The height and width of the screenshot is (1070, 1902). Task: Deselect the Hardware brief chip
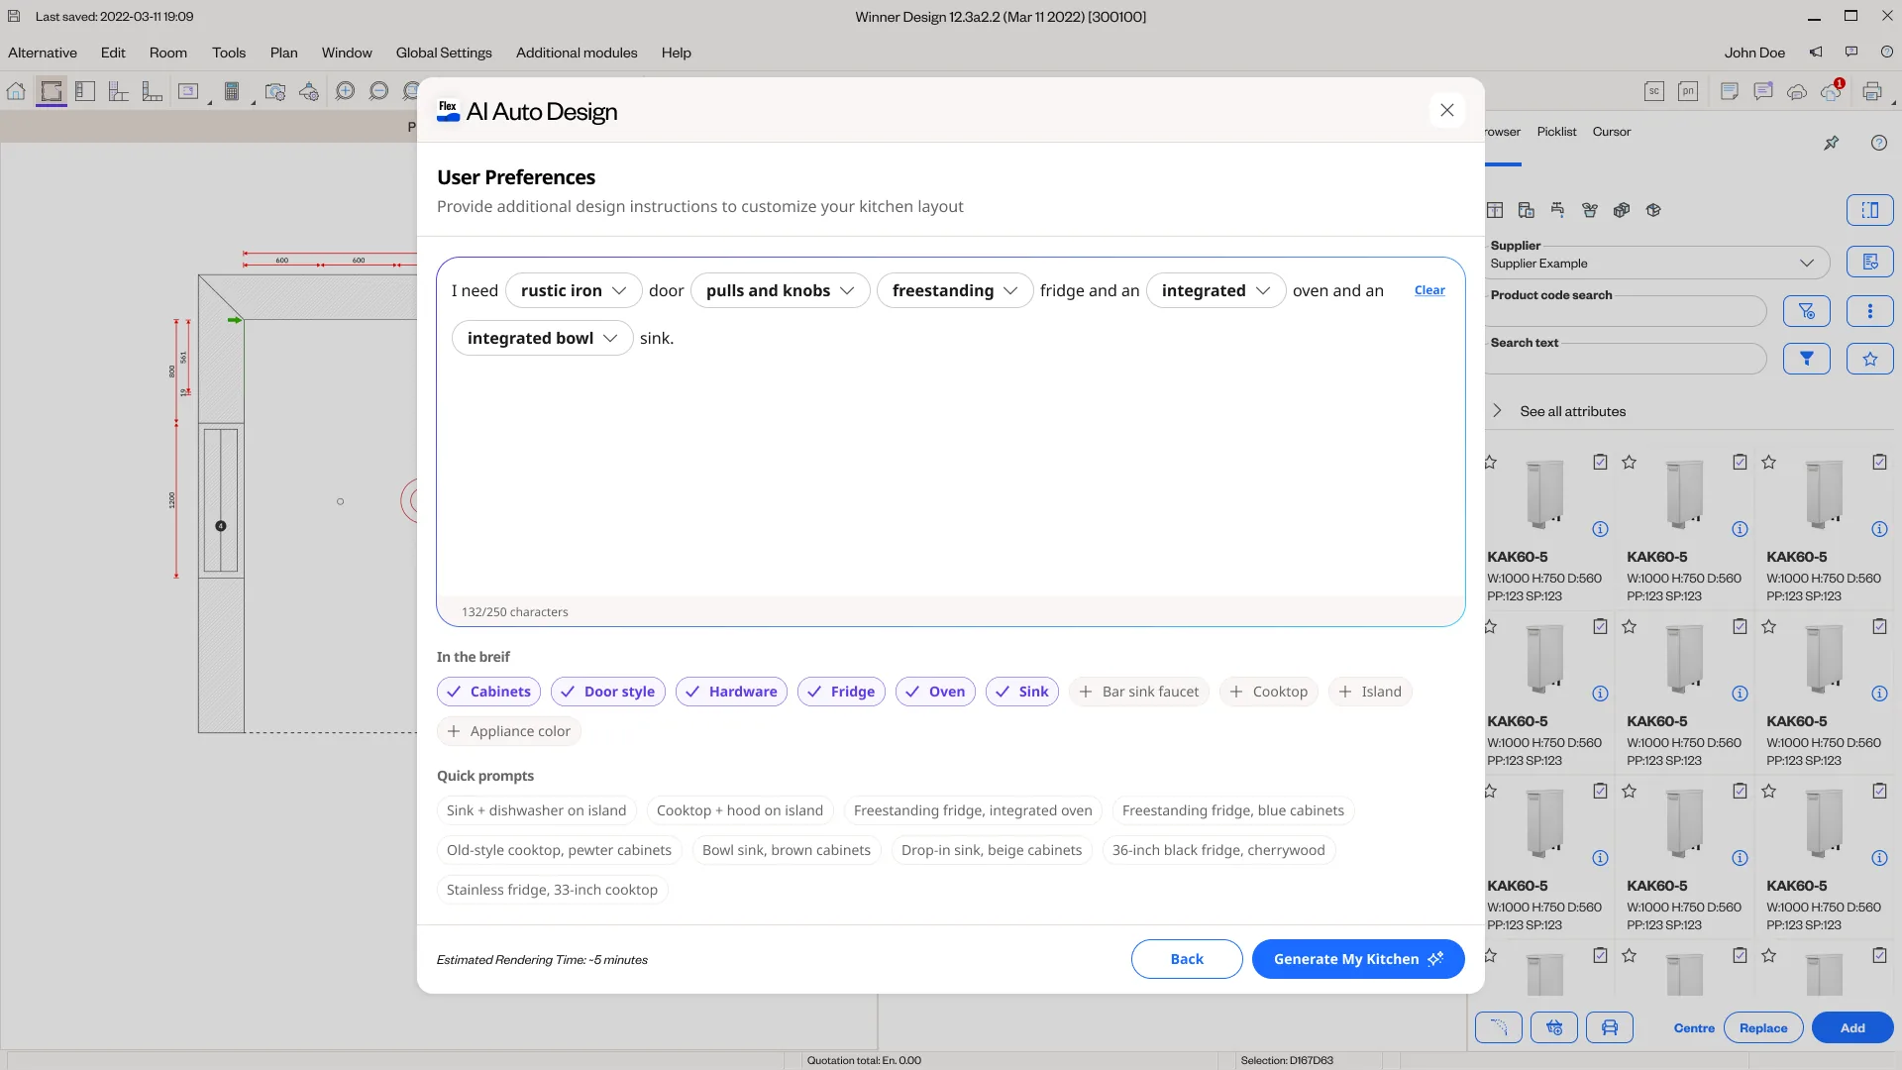point(731,692)
